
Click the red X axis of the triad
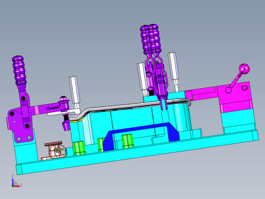coord(17,186)
